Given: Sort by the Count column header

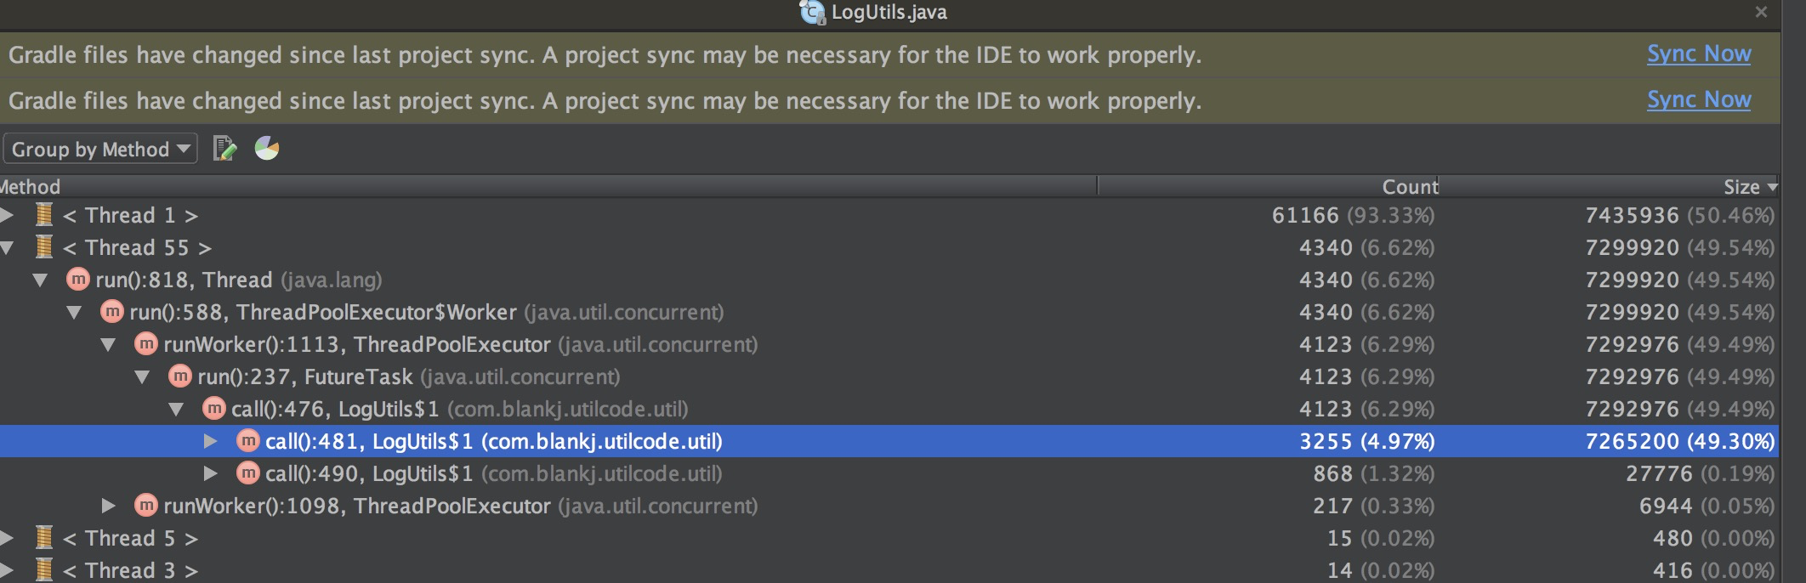Looking at the screenshot, I should click(x=1409, y=187).
